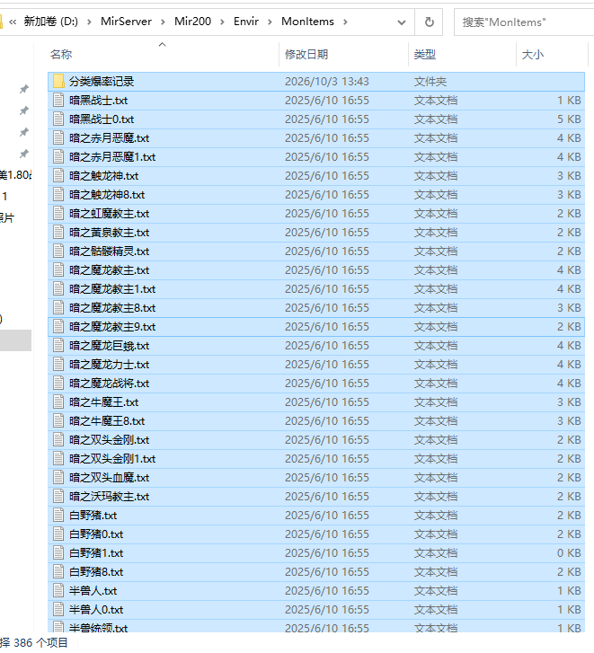Click the 暗之黄泉教主.txt file icon
Image resolution: width=594 pixels, height=653 pixels.
pos(58,232)
